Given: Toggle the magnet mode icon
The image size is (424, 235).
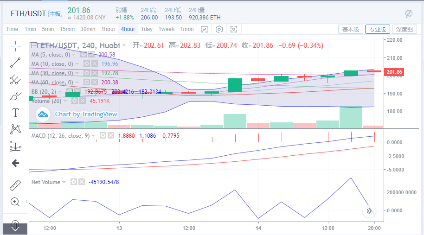Looking at the screenshot, I should point(15,224).
